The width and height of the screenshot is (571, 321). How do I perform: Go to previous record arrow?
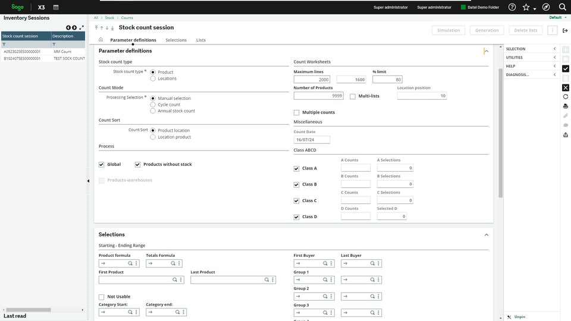(102, 28)
